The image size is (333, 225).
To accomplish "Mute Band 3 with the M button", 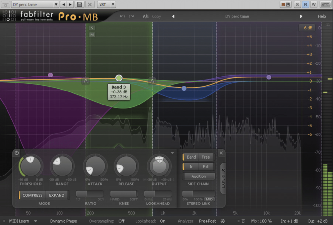I will [x=92, y=34].
